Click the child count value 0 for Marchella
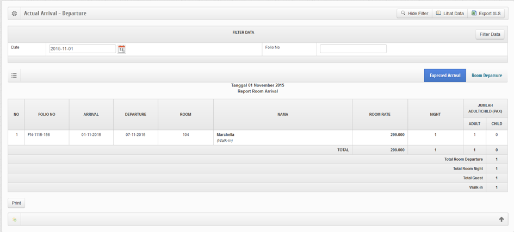The image size is (514, 232). coord(496,135)
